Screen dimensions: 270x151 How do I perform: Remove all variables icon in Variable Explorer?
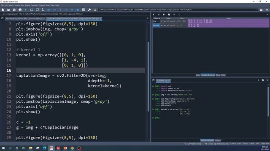pos(169,15)
